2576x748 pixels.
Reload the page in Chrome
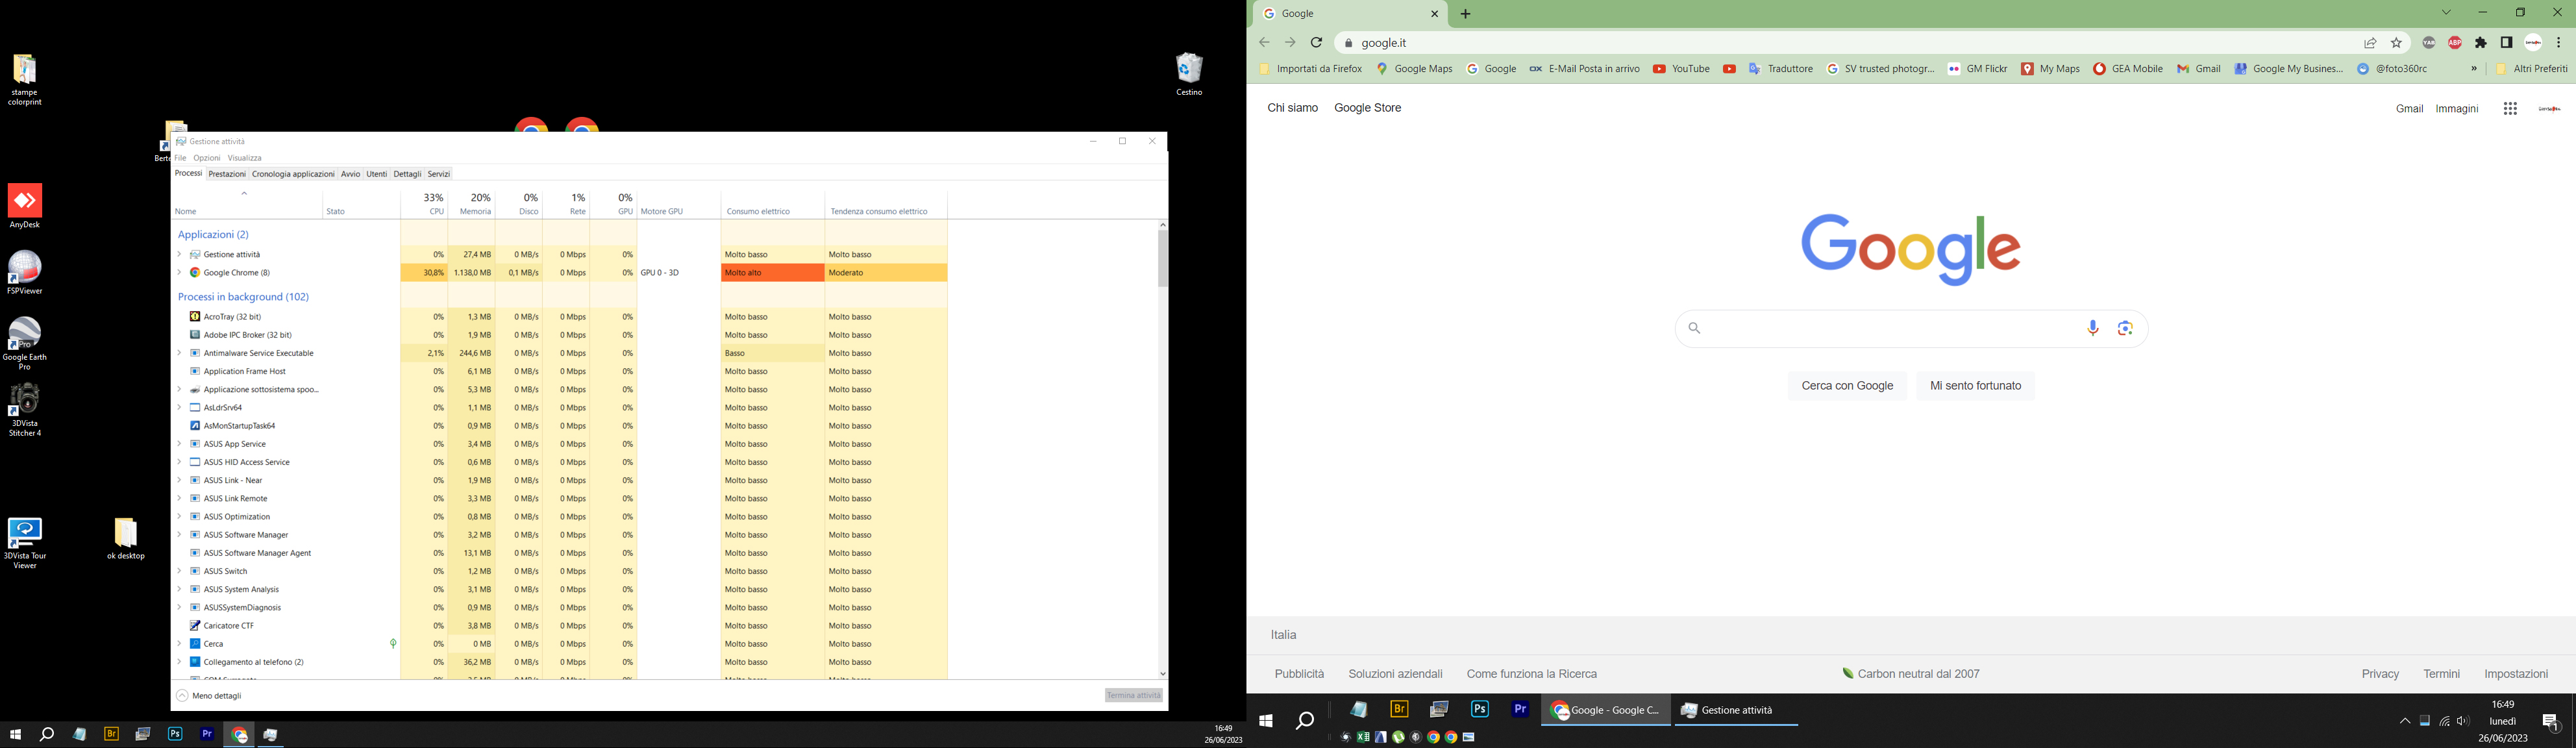coord(1317,43)
